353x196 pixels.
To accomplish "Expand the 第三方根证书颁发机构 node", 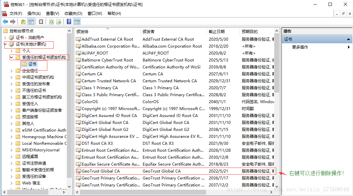I will (x=12, y=97).
